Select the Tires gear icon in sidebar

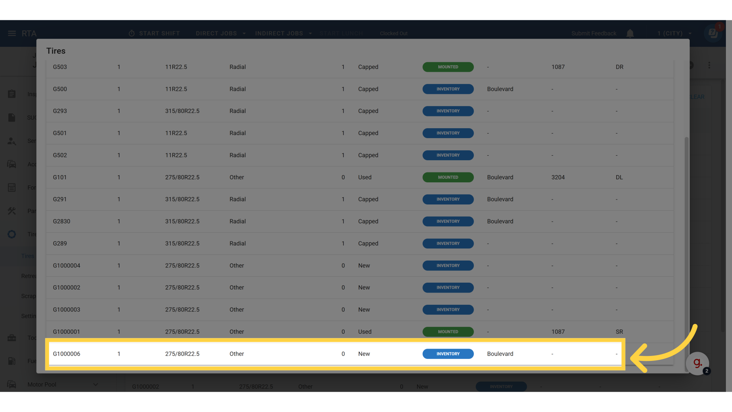coord(12,234)
